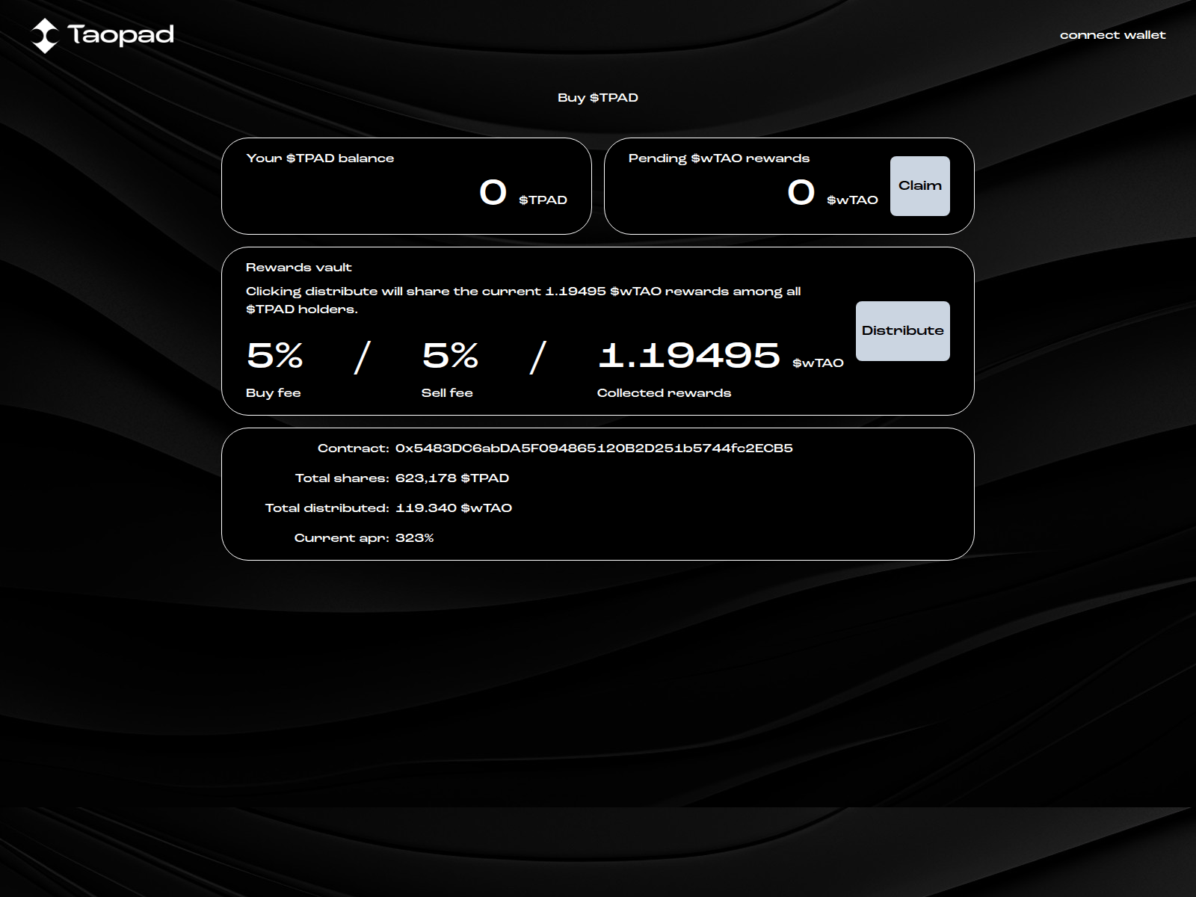Select the $wTAO label beside collected rewards
Screen dimensions: 1196x897
click(x=818, y=361)
